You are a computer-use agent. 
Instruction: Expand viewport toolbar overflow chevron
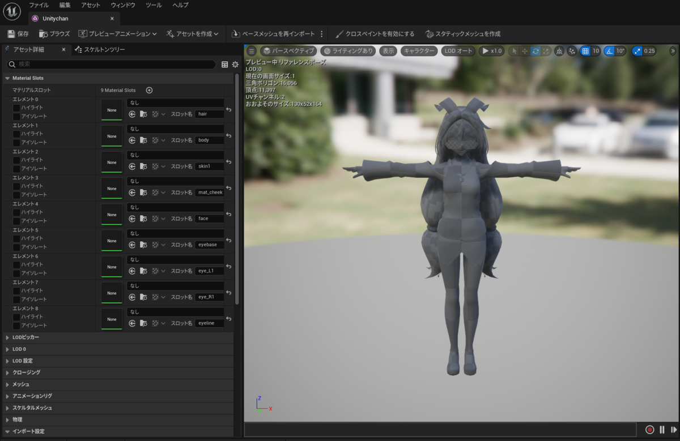point(673,51)
